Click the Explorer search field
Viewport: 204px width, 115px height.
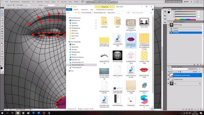(142, 13)
